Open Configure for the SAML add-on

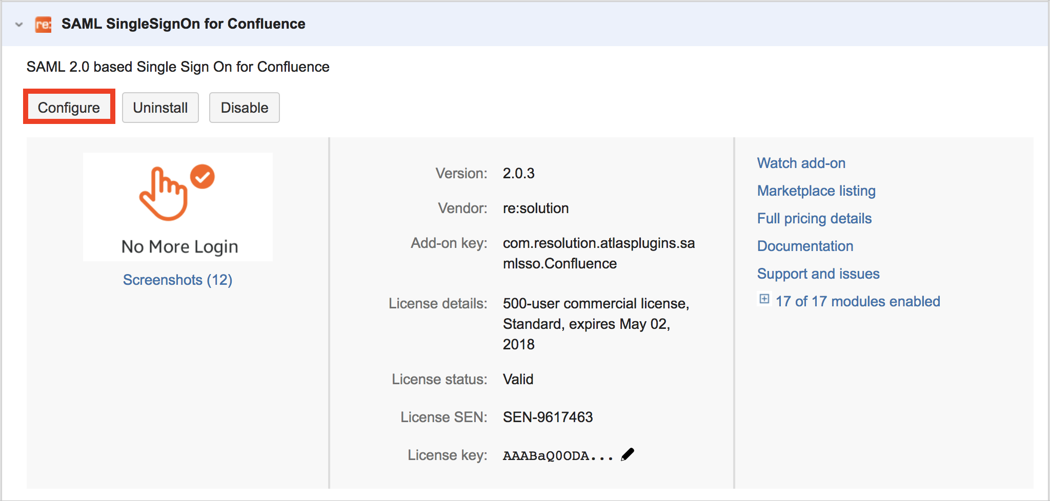tap(69, 108)
